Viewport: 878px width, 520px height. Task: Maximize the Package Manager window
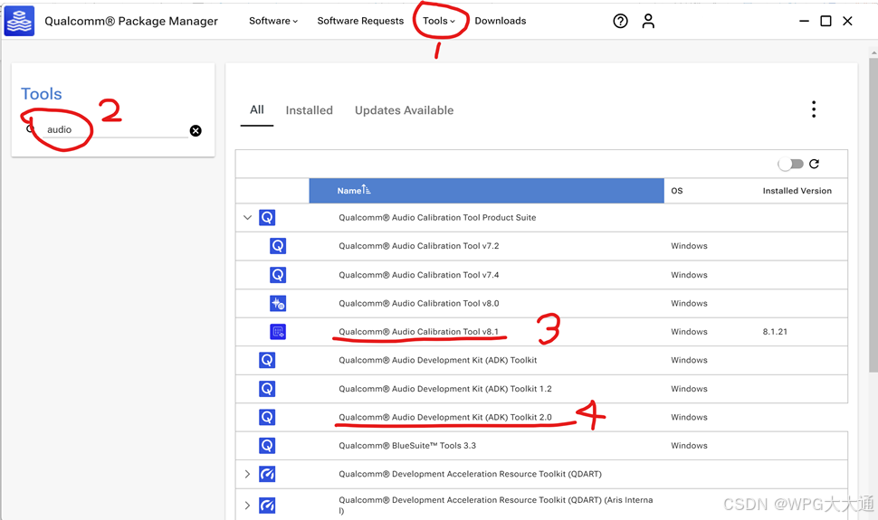pyautogui.click(x=826, y=21)
